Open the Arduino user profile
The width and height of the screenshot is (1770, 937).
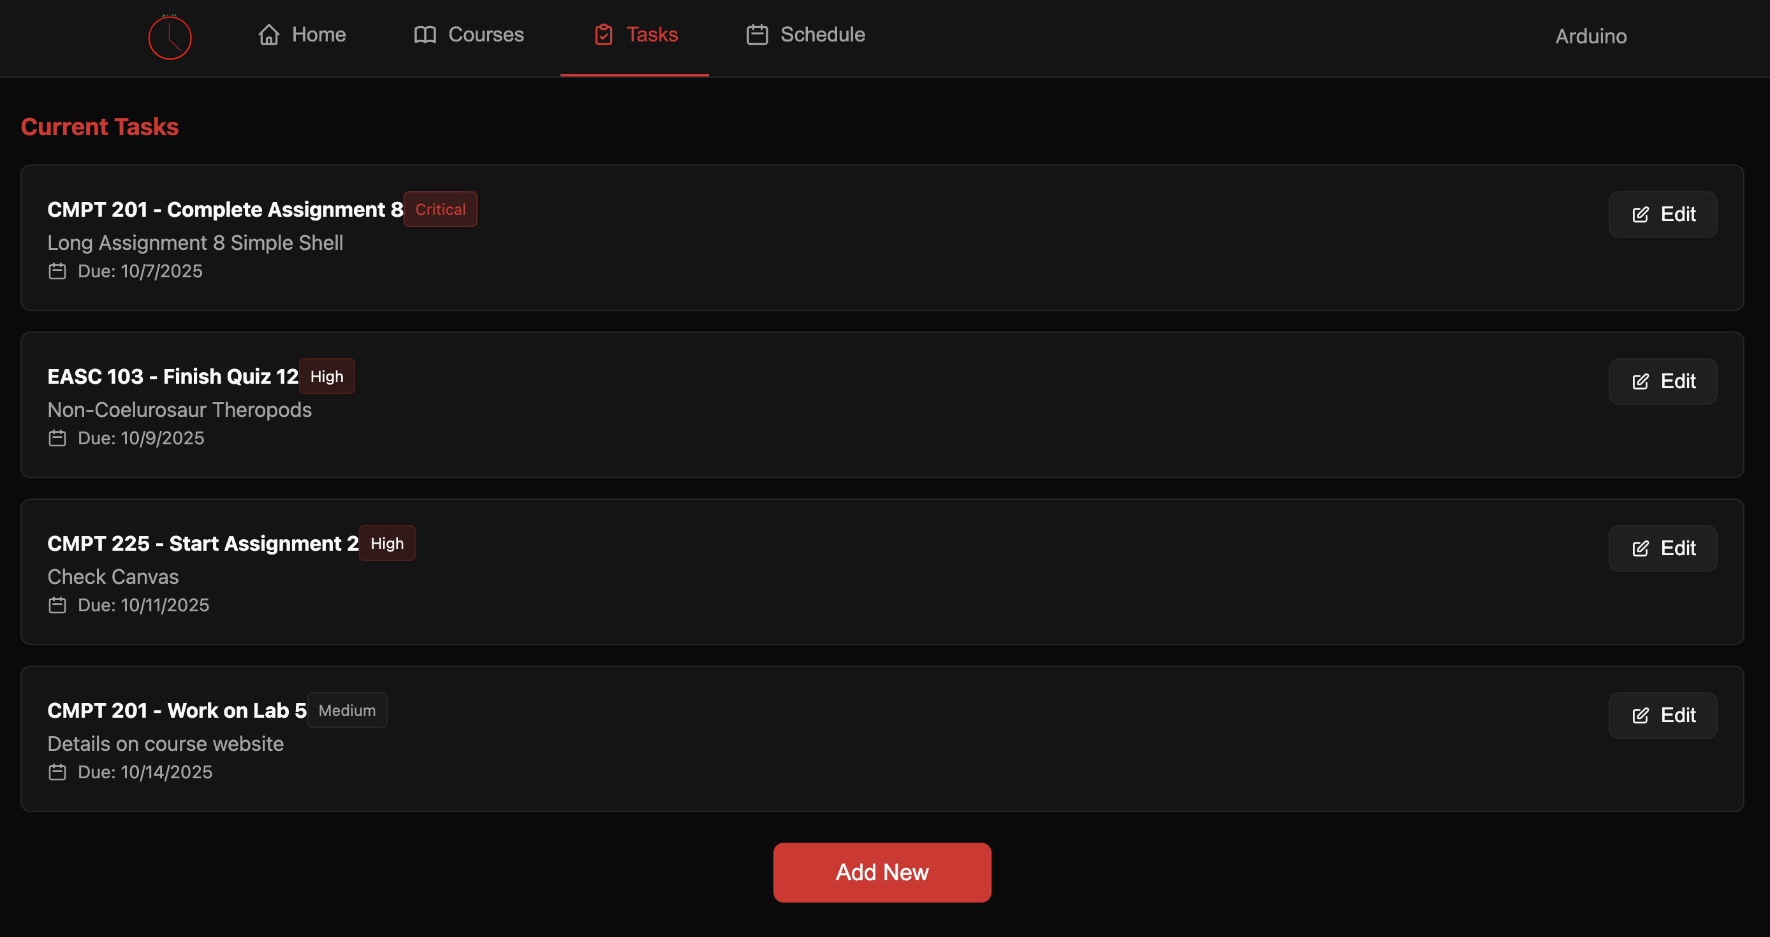[x=1590, y=36]
